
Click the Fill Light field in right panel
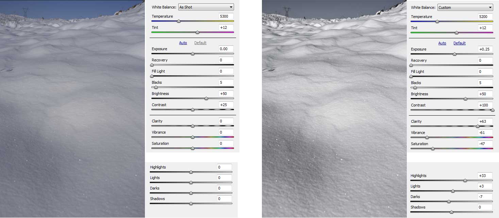486,72
